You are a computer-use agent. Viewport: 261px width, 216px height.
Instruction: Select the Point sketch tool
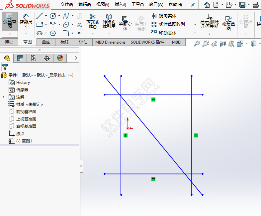[79, 33]
